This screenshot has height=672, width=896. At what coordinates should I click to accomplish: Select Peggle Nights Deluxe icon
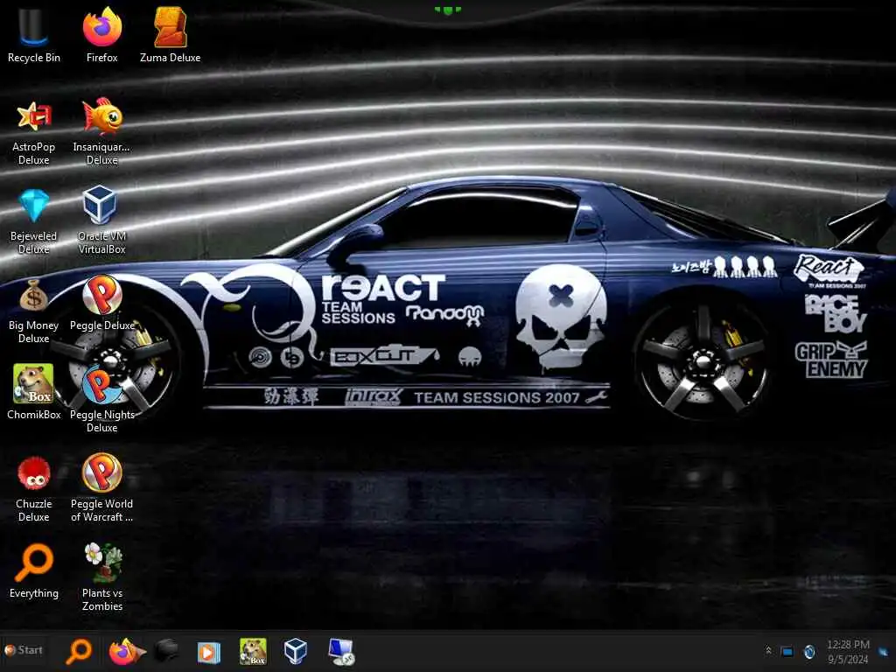point(101,400)
